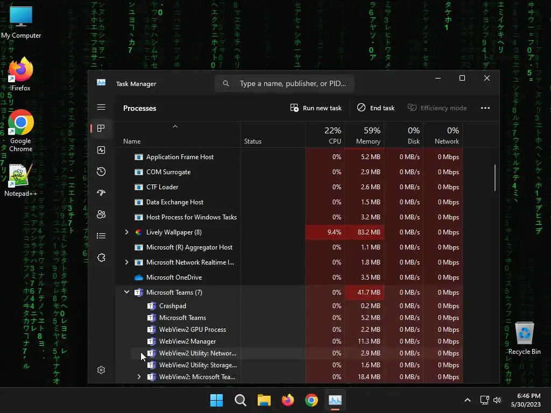Open File Explorer from the taskbar
The image size is (551, 413).
coord(264,400)
